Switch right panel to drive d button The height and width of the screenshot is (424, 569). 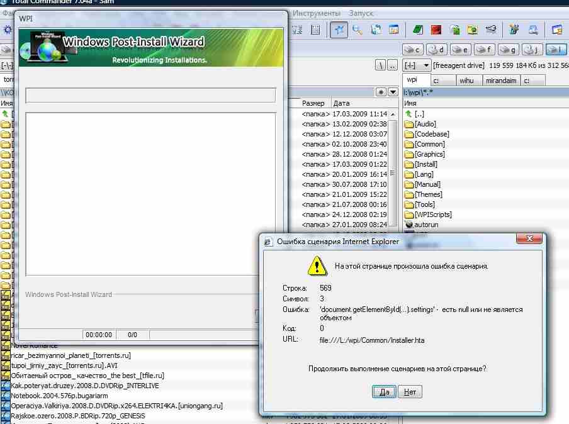coord(437,49)
